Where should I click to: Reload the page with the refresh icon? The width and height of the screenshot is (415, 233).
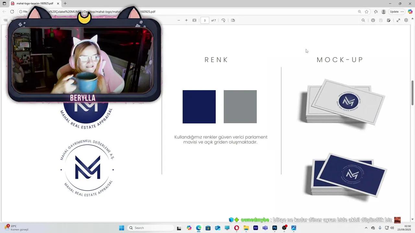(12, 12)
